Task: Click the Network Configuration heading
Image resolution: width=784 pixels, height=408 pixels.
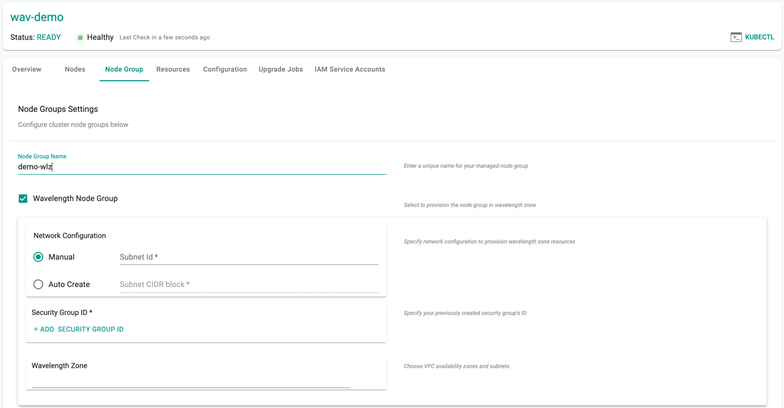Action: click(x=69, y=235)
